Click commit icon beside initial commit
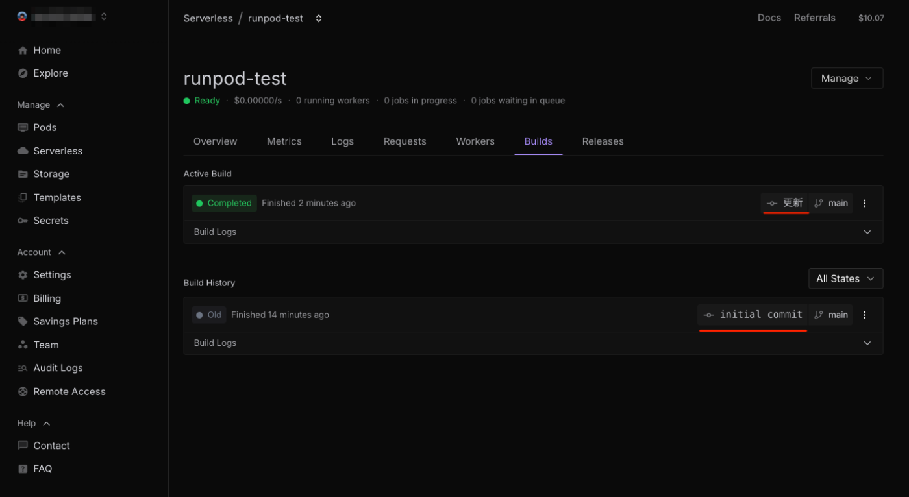Screen dimensions: 909x497 click(709, 315)
